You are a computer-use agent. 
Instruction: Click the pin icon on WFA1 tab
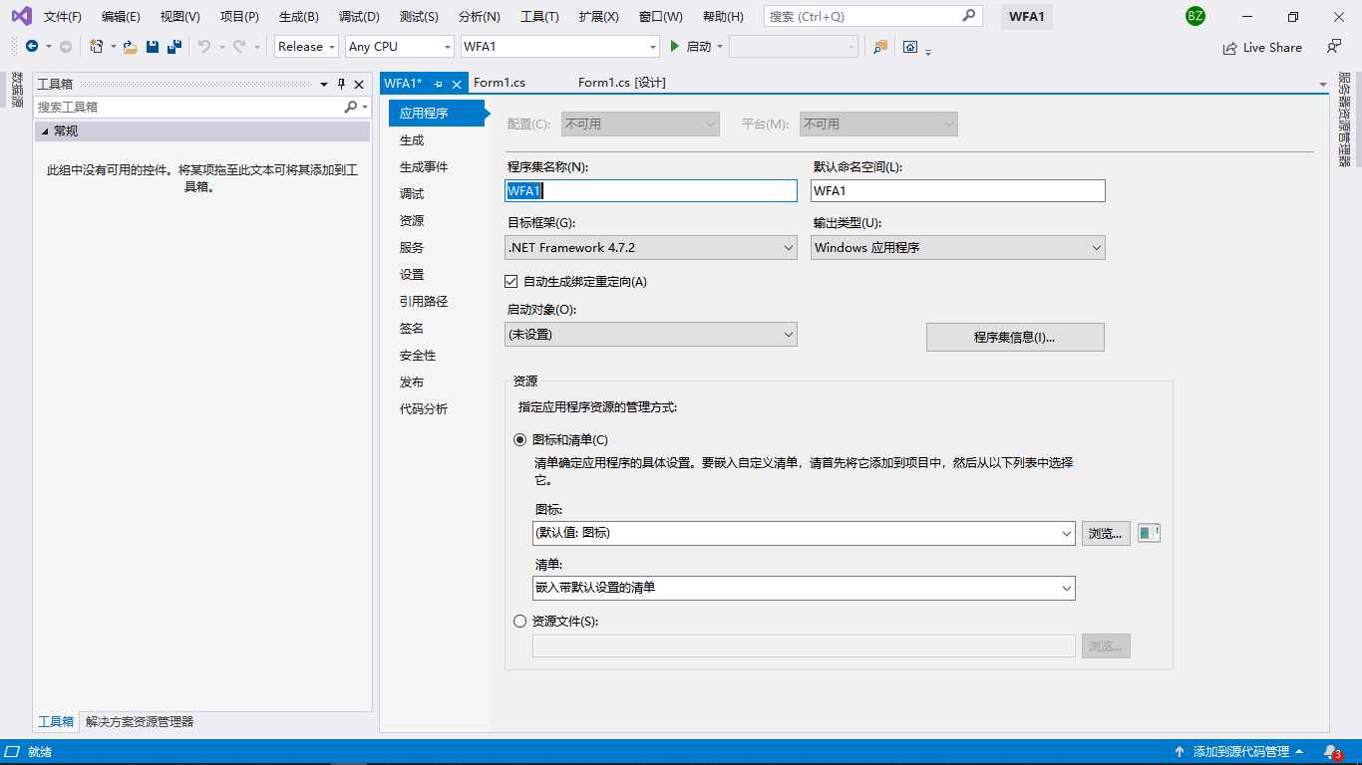[438, 85]
